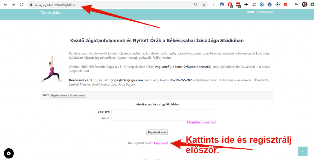Open the Chrome profile avatar
The width and height of the screenshot is (314, 160).
point(304,5)
